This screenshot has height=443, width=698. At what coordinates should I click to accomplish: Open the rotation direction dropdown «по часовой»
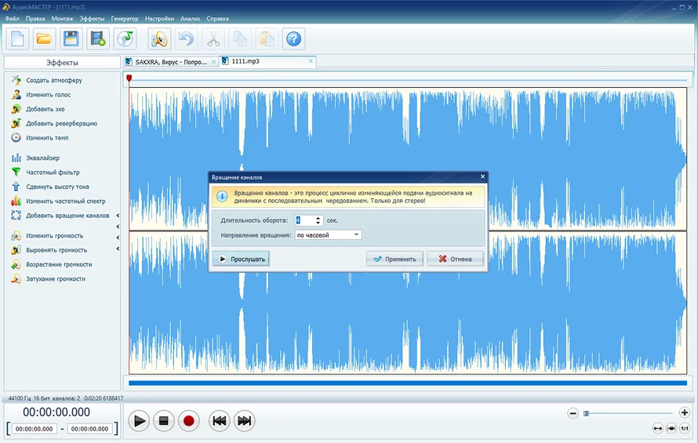328,234
